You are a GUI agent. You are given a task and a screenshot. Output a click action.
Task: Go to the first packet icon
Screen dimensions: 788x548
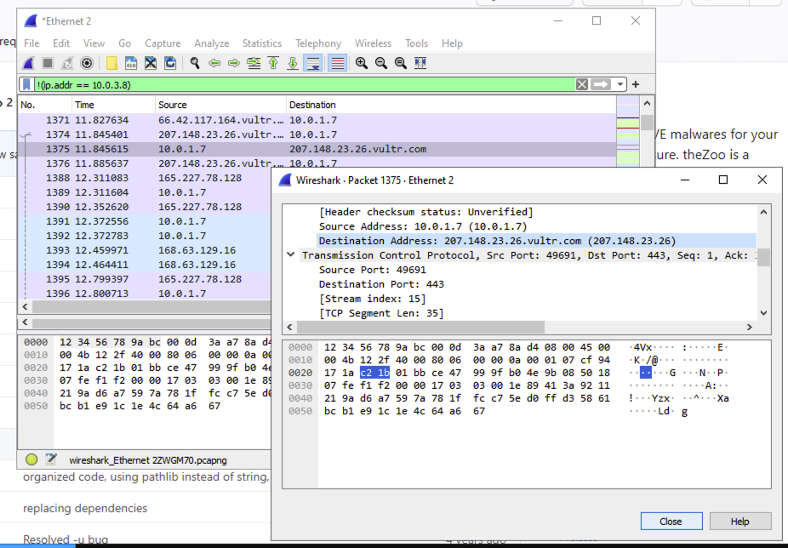tap(273, 63)
